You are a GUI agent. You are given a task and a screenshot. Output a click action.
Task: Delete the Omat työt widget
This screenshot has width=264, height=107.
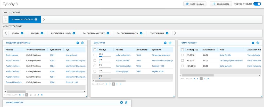(170, 43)
